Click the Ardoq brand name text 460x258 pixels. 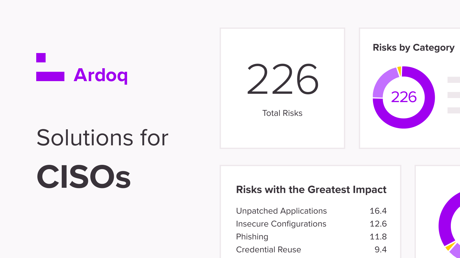tap(101, 76)
